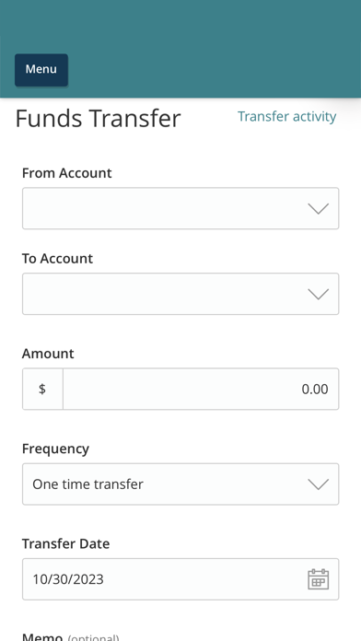The height and width of the screenshot is (641, 361).
Task: Click the dollar sign prefix in Amount
Action: pos(42,389)
